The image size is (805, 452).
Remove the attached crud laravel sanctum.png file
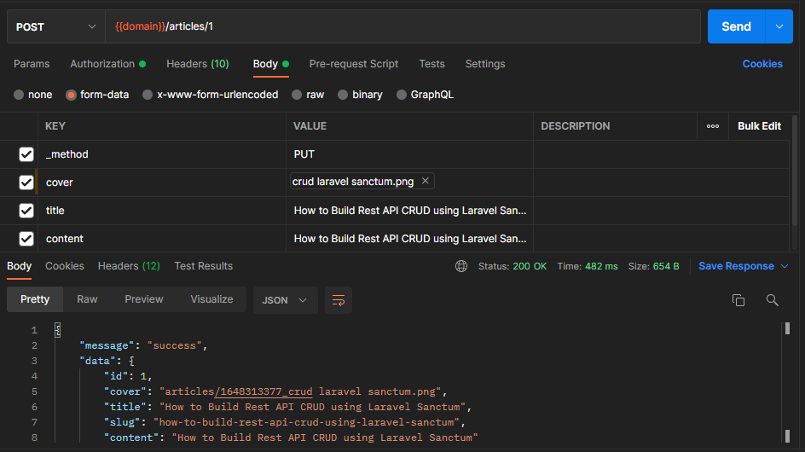[x=425, y=181]
